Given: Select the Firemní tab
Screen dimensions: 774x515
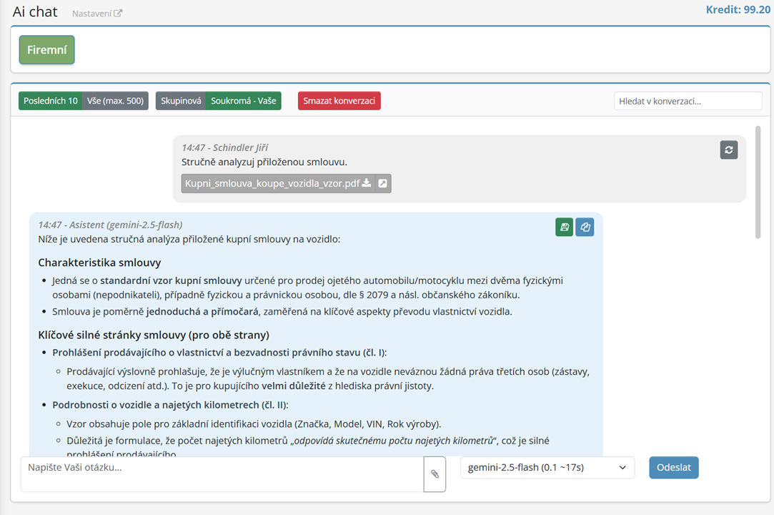Looking at the screenshot, I should (46, 50).
